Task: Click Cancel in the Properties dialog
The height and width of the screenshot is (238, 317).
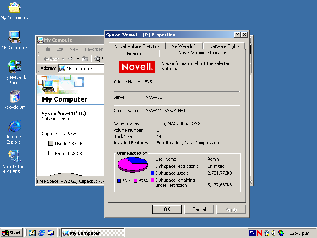Action: coord(199,209)
